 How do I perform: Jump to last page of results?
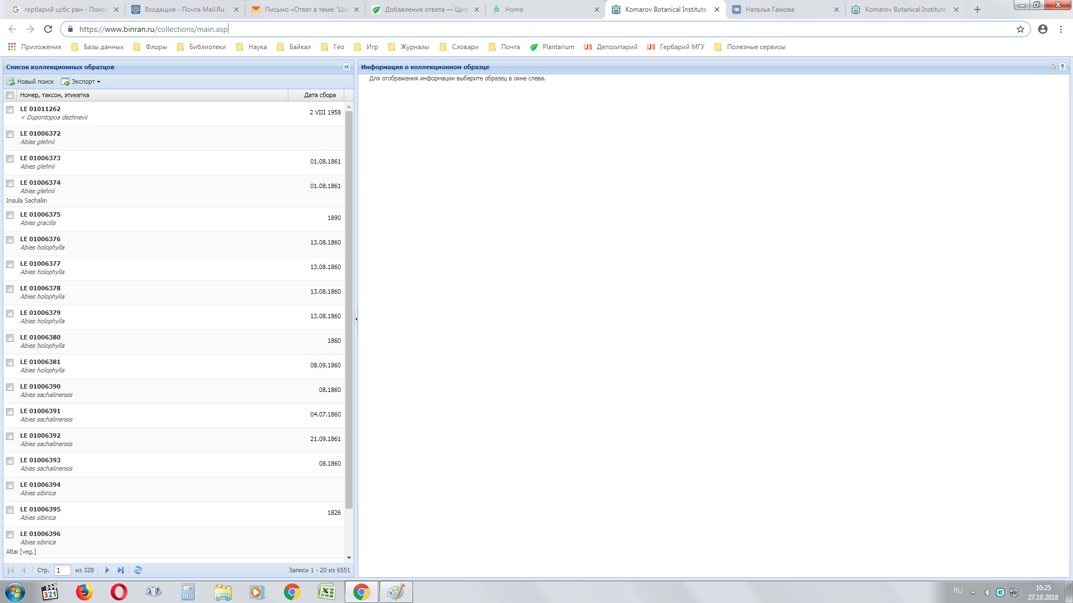tap(121, 570)
